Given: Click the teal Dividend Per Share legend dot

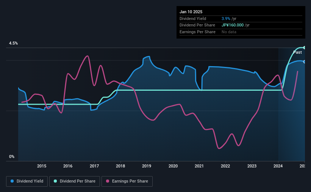Looking at the screenshot, I should [x=55, y=181].
